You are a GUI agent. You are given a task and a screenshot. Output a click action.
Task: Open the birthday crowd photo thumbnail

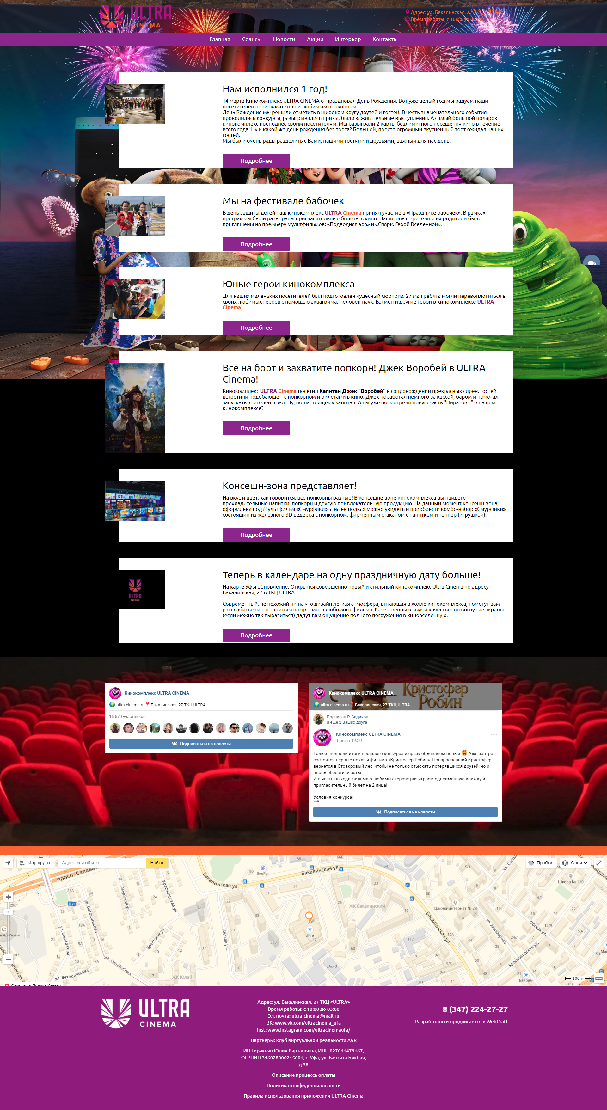pyautogui.click(x=134, y=104)
